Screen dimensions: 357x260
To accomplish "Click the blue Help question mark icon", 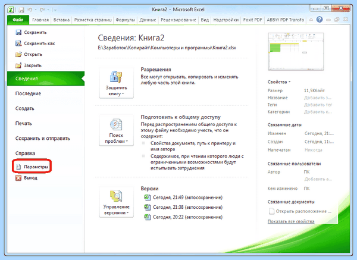I will [x=320, y=20].
